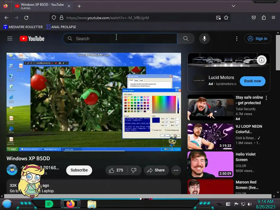Open the Save to Pocket icon
The image size is (280, 210).
[x=253, y=17]
